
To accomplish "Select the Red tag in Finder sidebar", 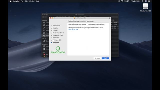I will (46, 54).
